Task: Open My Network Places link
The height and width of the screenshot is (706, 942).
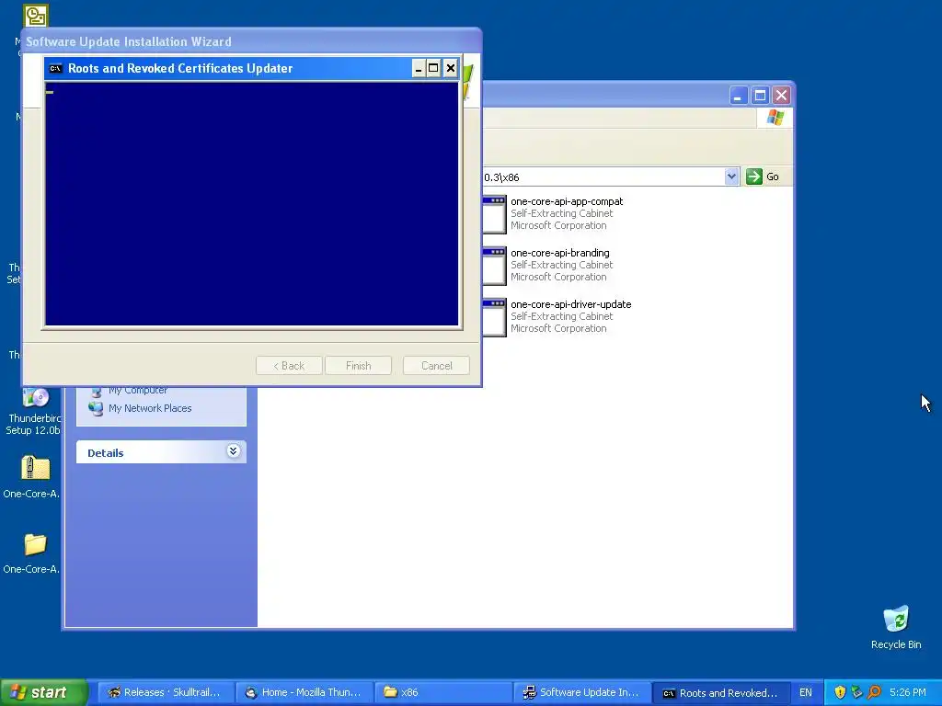Action: 150,408
